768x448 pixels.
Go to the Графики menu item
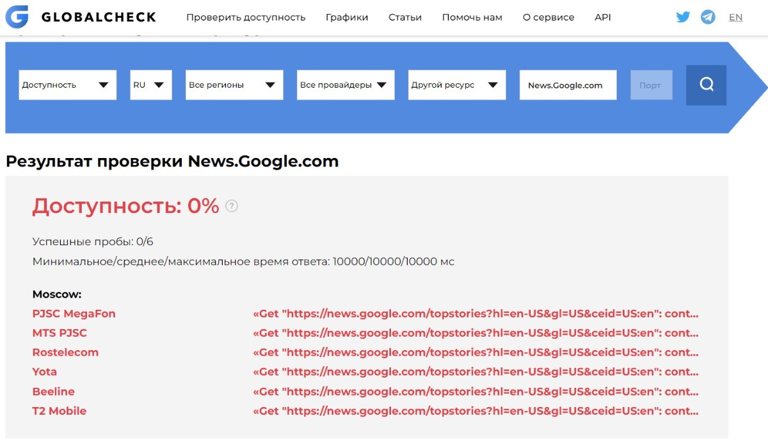click(x=347, y=17)
